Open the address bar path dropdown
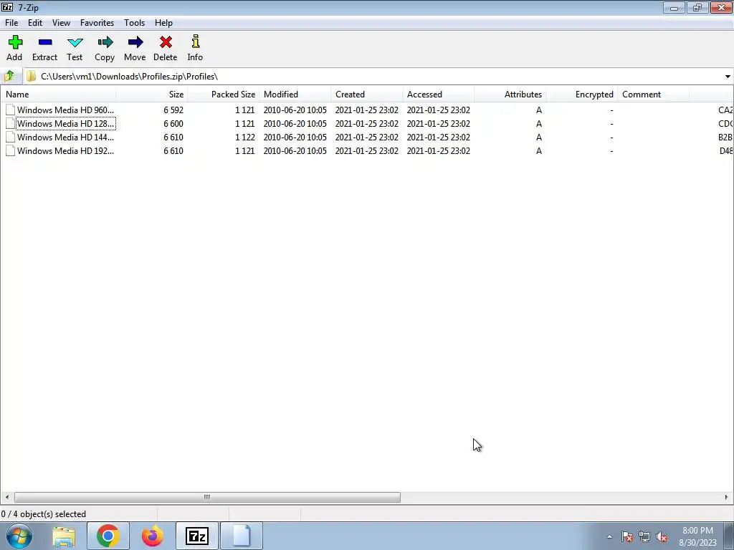Image resolution: width=734 pixels, height=550 pixels. tap(728, 76)
